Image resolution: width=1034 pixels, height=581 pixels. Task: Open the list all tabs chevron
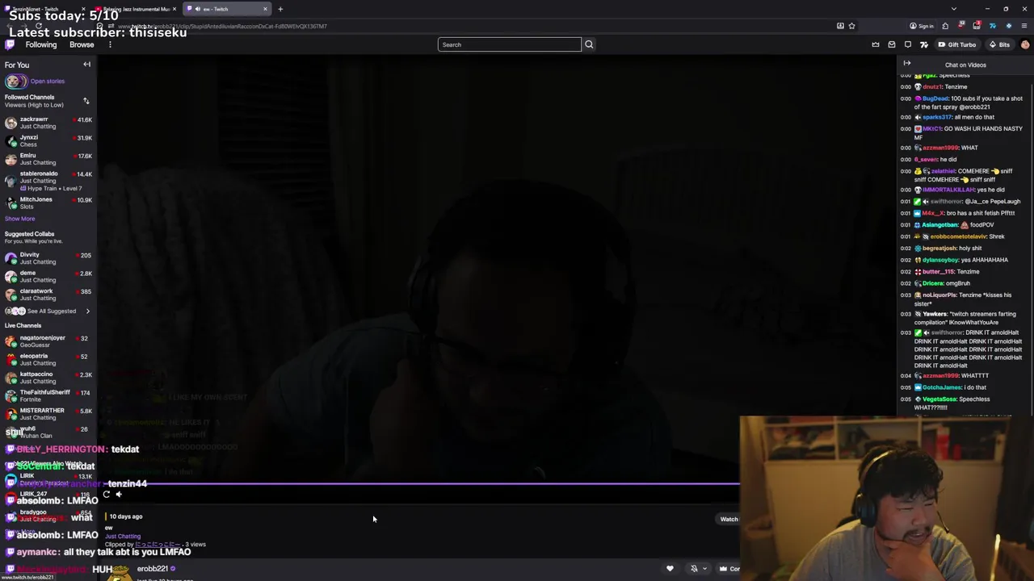[x=954, y=9]
